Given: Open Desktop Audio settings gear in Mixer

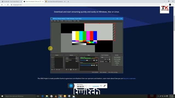Looking at the screenshot, I should [97, 60].
